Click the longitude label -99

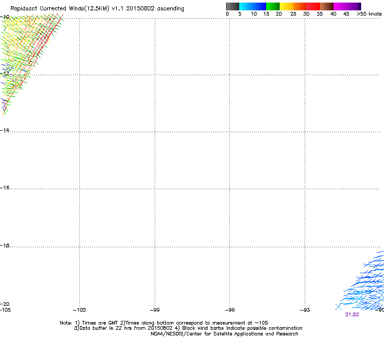point(155,310)
